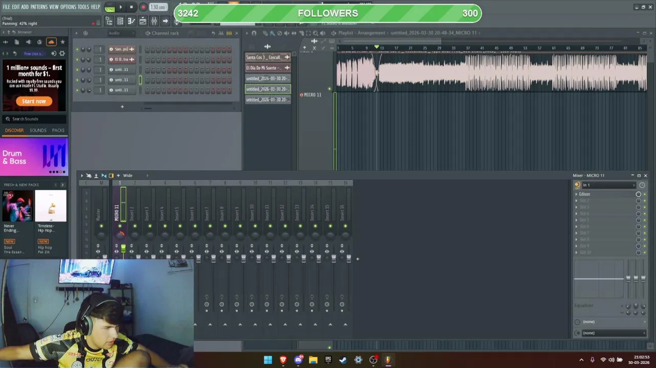Click the transport Stop button
This screenshot has height=368, width=656.
(x=131, y=7)
